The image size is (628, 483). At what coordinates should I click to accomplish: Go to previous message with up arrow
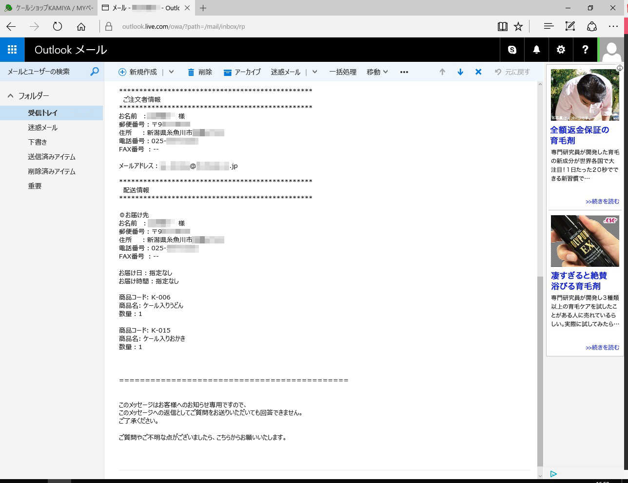442,72
